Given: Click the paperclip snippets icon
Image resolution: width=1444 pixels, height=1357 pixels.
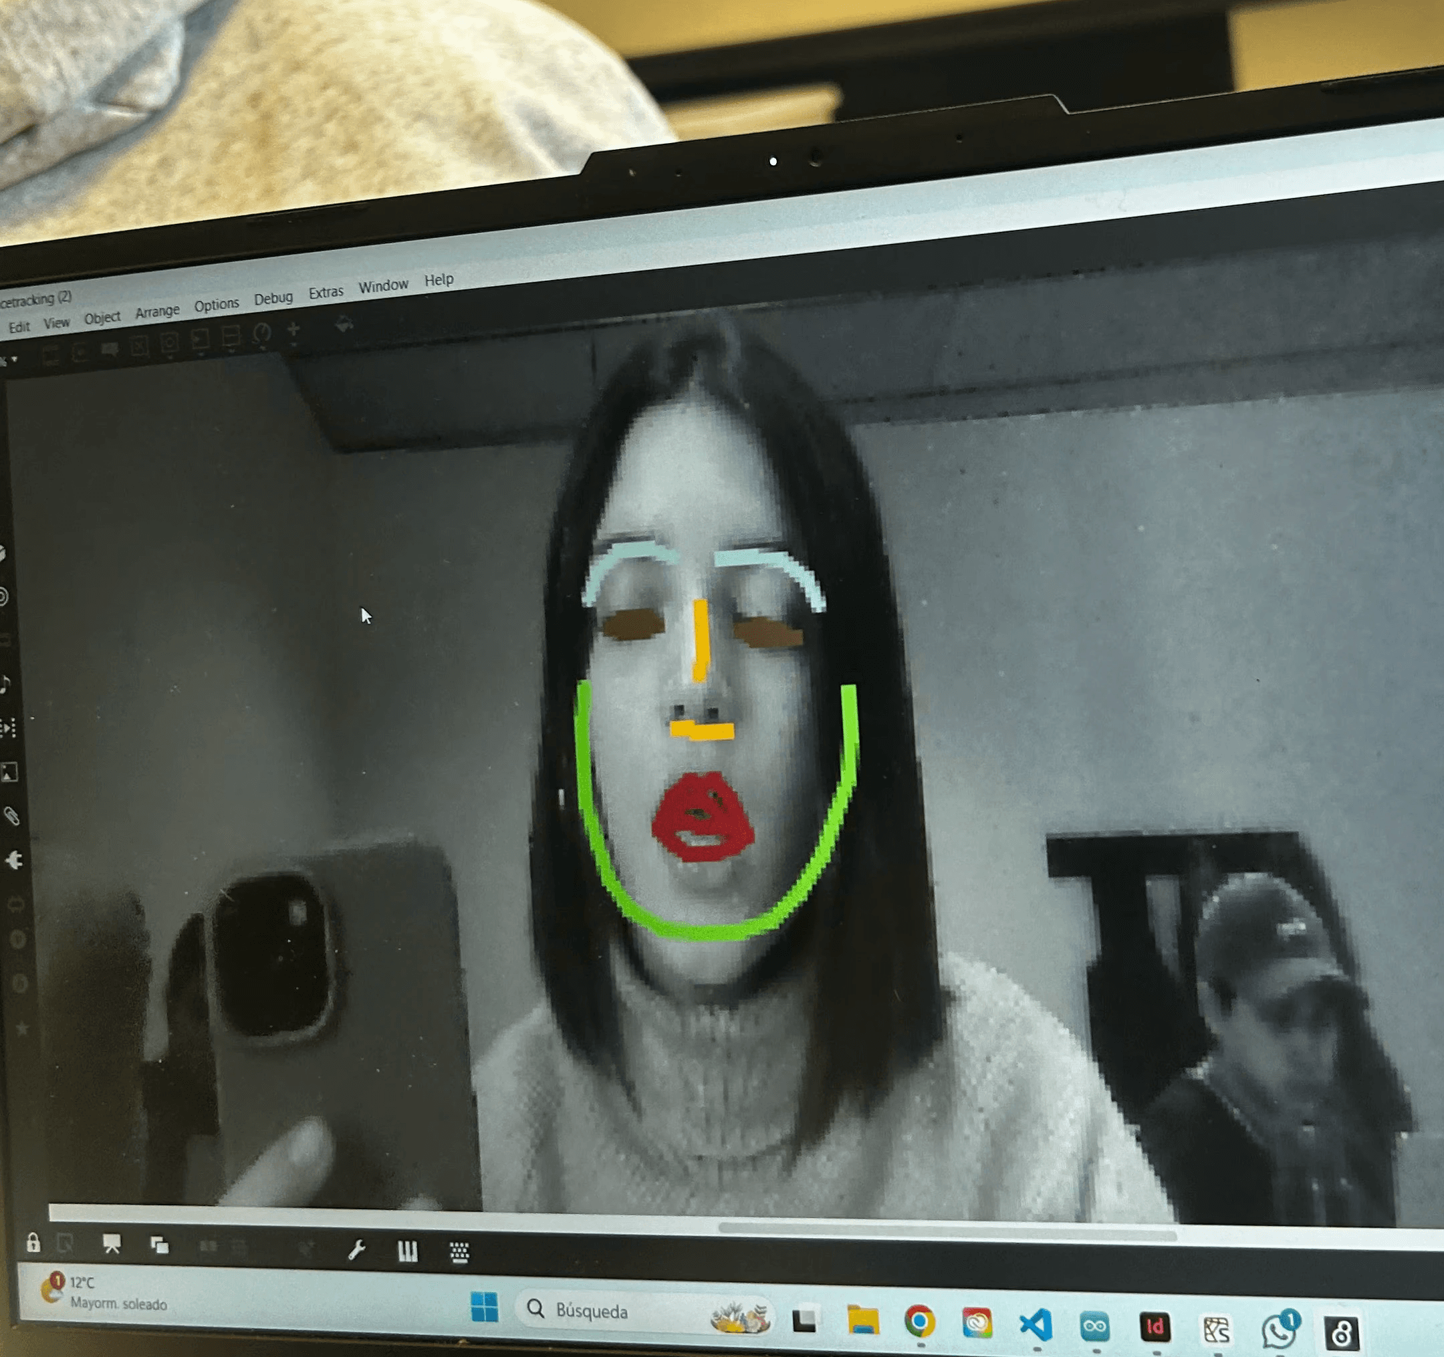Looking at the screenshot, I should coord(11,816).
